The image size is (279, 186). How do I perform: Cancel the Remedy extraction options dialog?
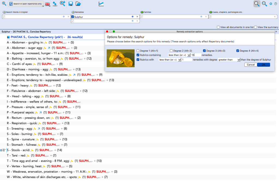(x=251, y=65)
